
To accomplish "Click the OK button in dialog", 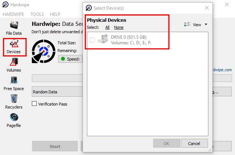I will [167, 143].
